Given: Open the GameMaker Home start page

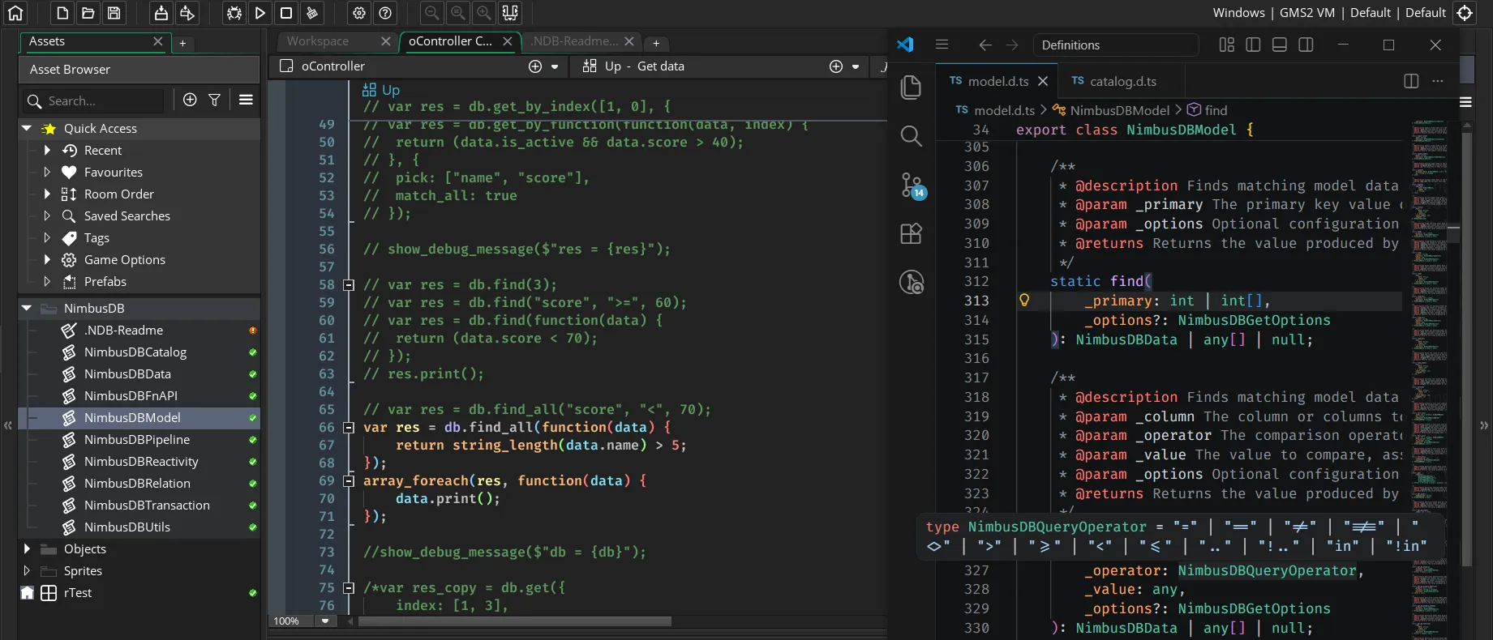Looking at the screenshot, I should pos(15,13).
